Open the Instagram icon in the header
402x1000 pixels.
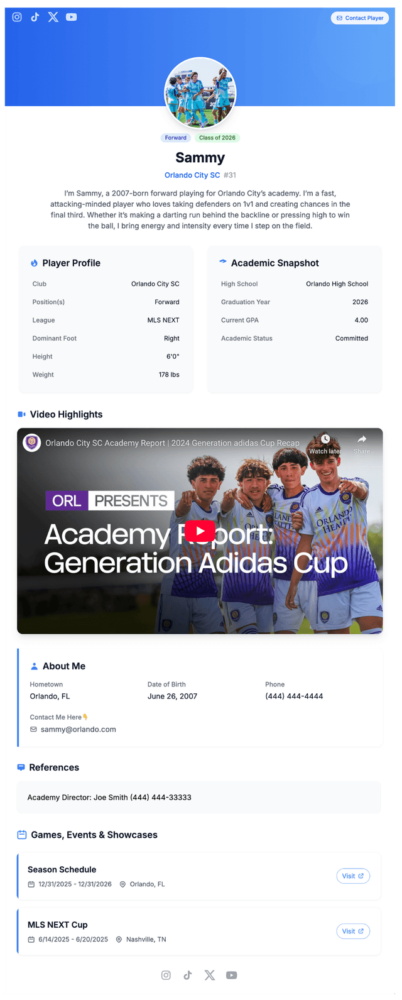point(17,17)
